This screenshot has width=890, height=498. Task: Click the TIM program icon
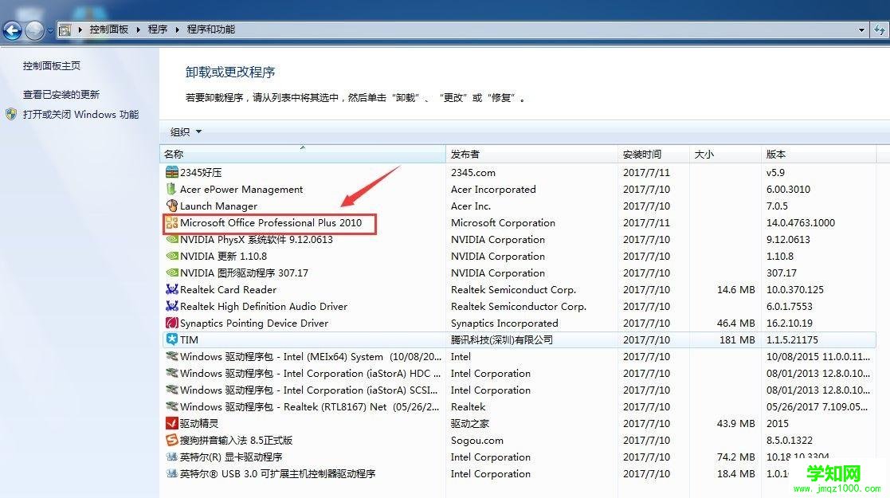(172, 339)
